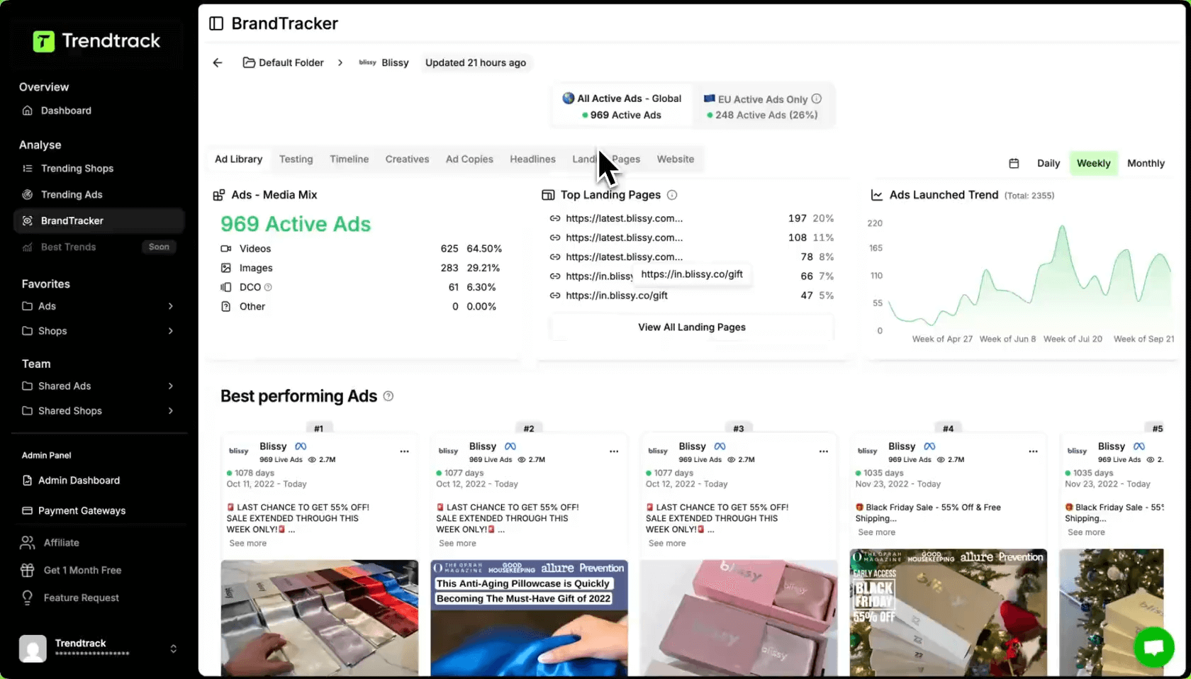
Task: Go back using the left arrow icon
Action: (218, 62)
